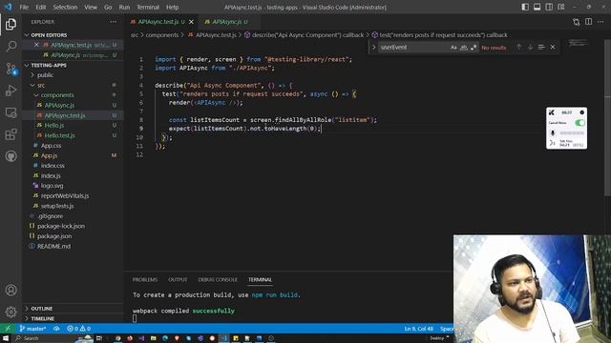Click the editor minimap preview
The width and height of the screenshot is (611, 343).
(578, 43)
